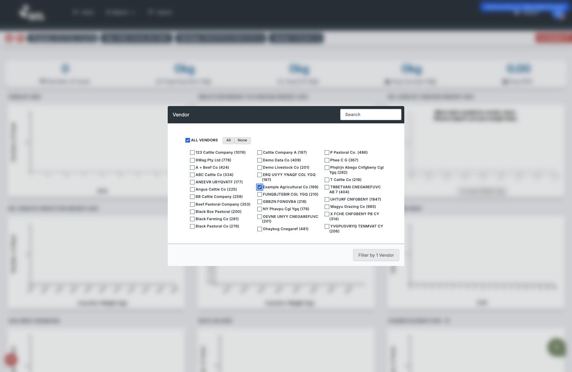Tick YVGPUSVRYQ TENMVAT CY (206) checkbox

[x=327, y=226]
